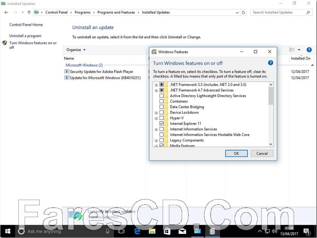Click the Up one level arrow

pyautogui.click(x=29, y=12)
